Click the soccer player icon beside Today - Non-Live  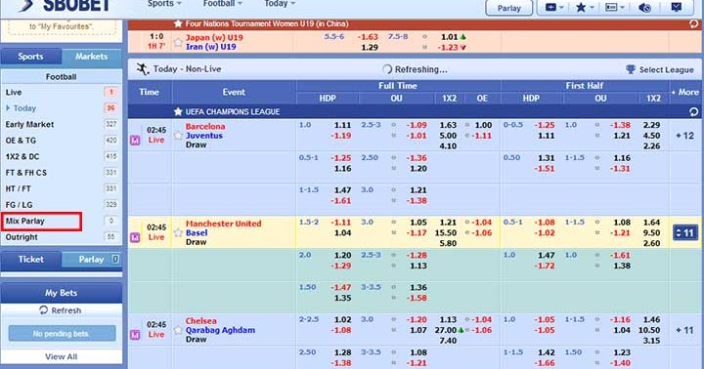143,69
